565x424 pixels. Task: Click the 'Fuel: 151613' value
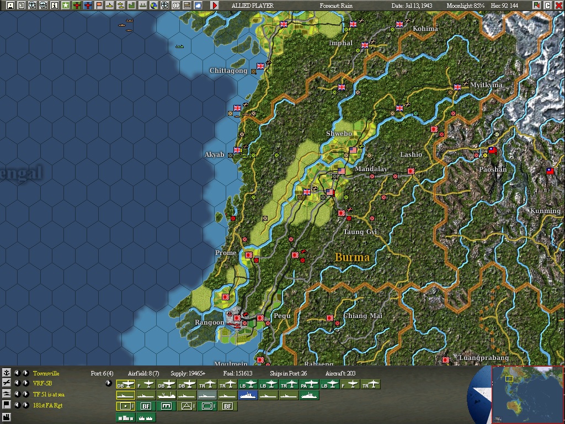238,373
